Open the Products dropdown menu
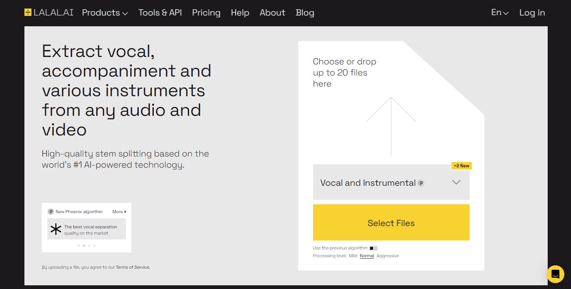Viewport: 571px width, 289px height. pyautogui.click(x=105, y=13)
